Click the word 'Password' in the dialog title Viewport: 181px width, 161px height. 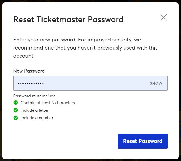106,19
